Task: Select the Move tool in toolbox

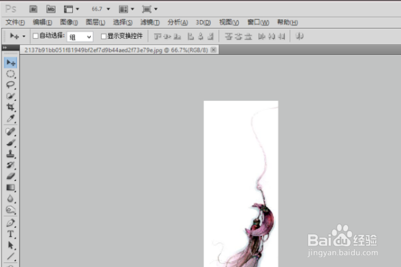Action: [x=11, y=63]
